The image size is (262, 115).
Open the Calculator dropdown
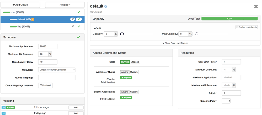click(57, 70)
